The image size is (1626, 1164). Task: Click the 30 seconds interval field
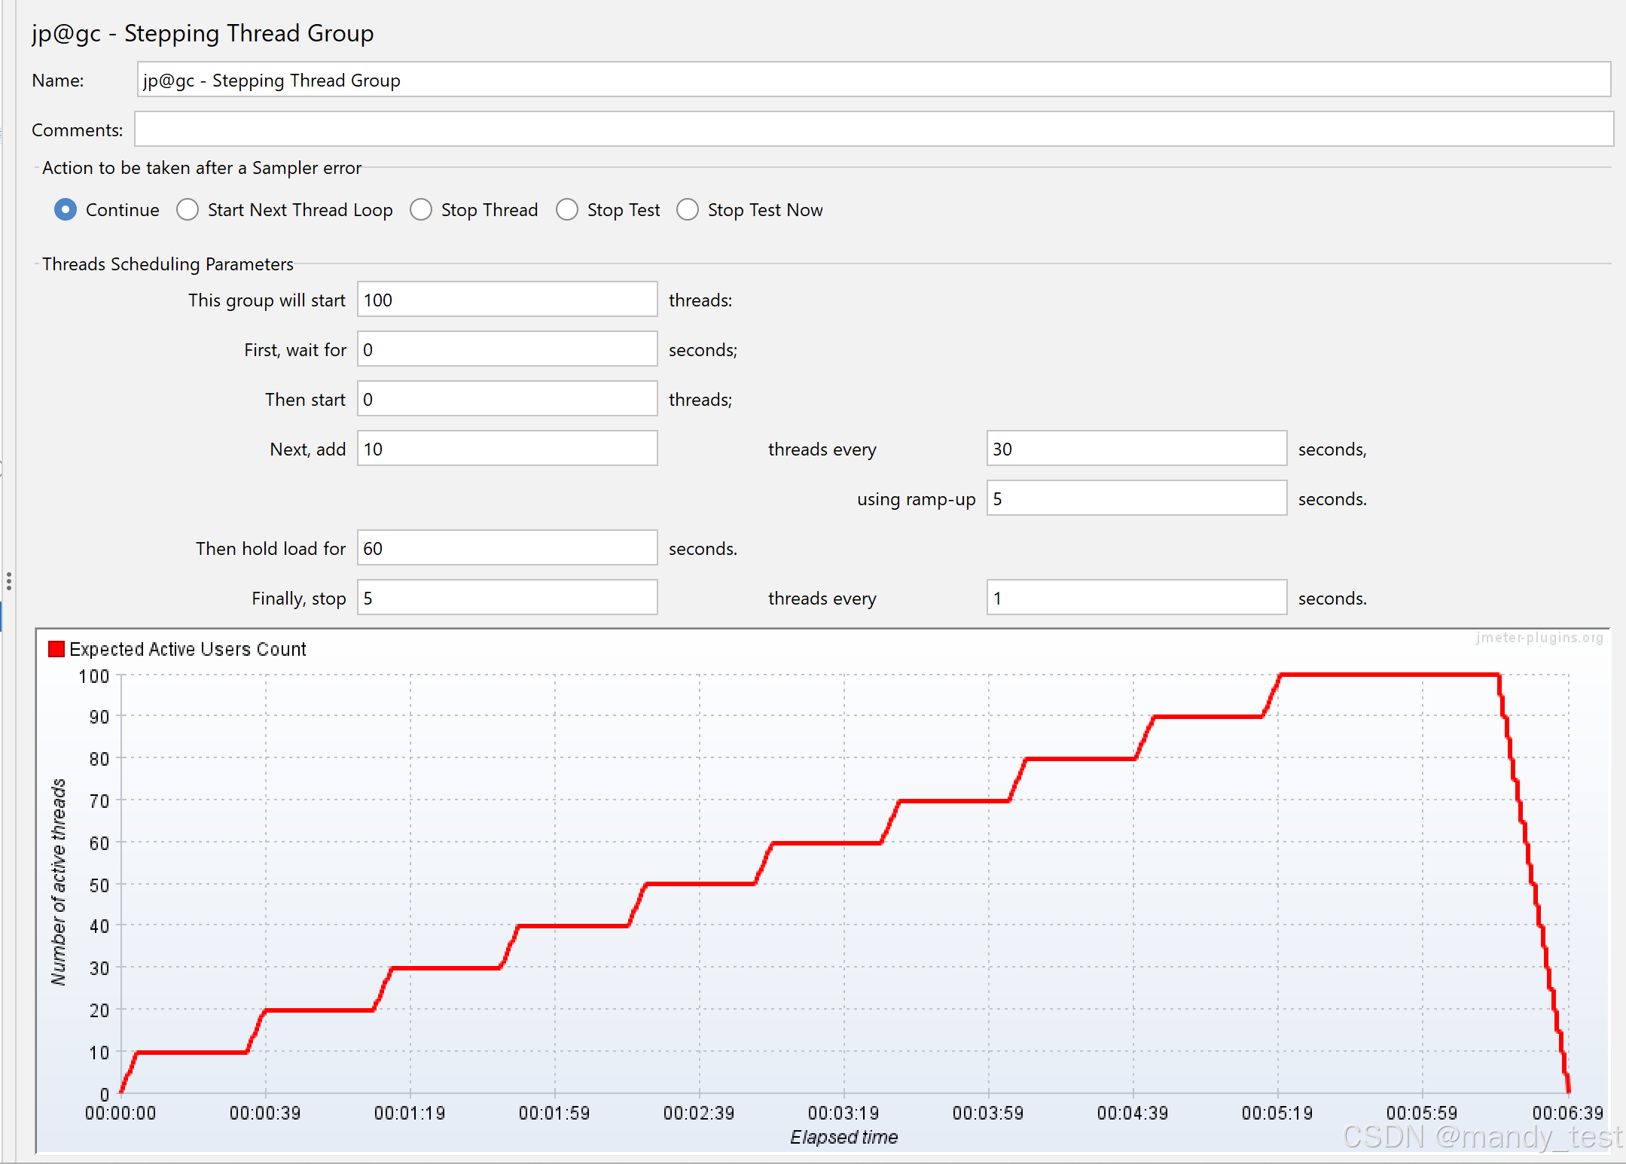tap(1136, 449)
